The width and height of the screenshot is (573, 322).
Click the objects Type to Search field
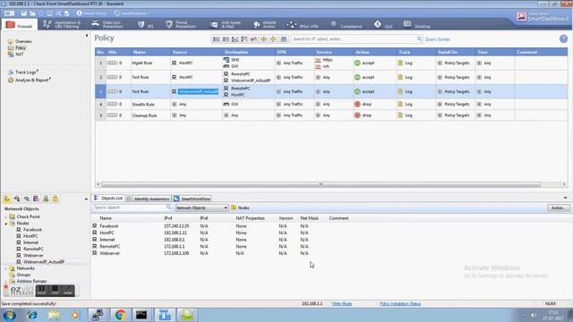click(x=132, y=208)
